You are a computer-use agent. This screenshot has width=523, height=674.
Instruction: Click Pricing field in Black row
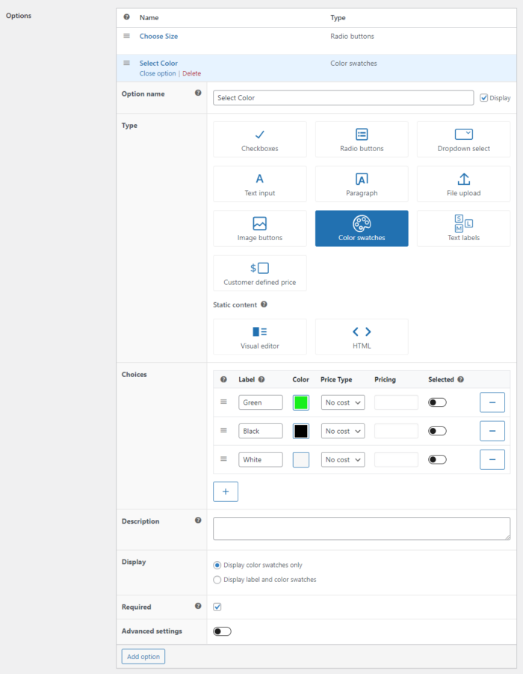coord(396,431)
